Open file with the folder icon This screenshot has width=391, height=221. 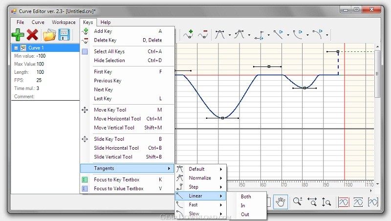(49, 35)
